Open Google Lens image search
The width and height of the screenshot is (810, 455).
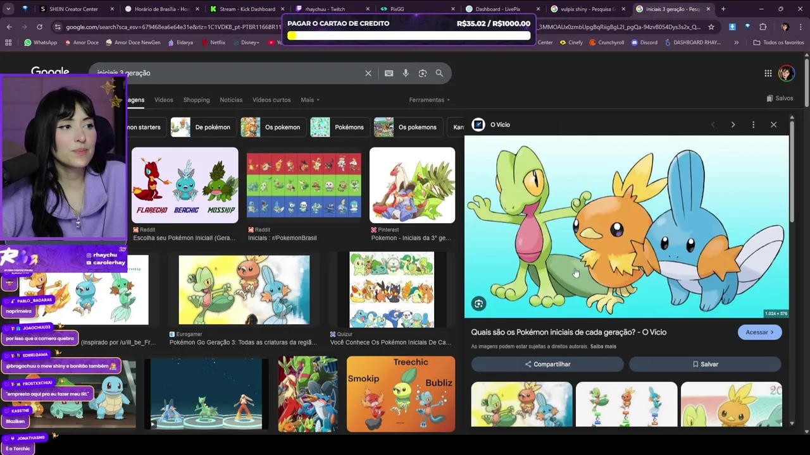coord(423,73)
